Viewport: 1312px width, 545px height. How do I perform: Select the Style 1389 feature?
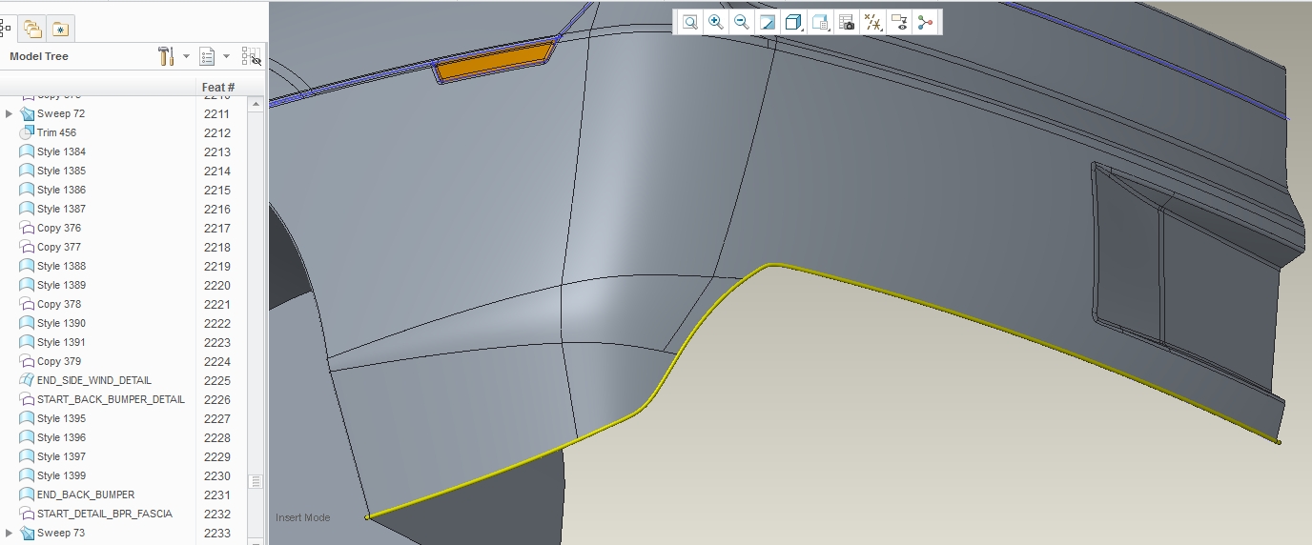61,285
